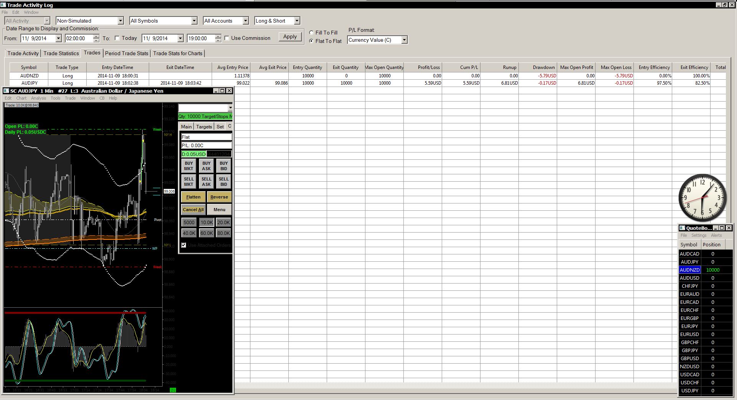Image resolution: width=737 pixels, height=400 pixels.
Task: Set order quantity with the 80.0K button
Action: [x=224, y=233]
